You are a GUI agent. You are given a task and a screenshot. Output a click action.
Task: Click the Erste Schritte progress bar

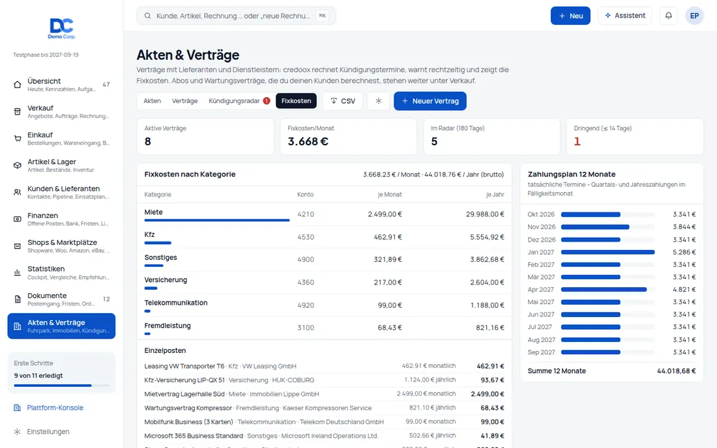pos(61,385)
